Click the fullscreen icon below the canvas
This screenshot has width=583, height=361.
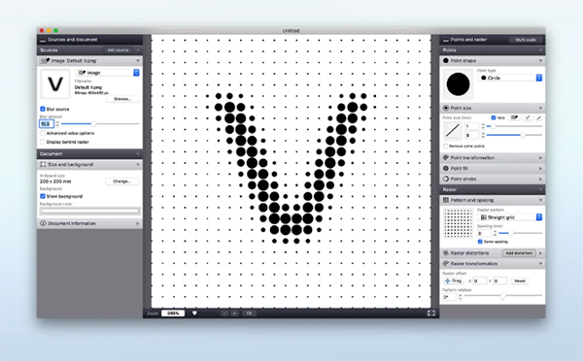[x=430, y=313]
